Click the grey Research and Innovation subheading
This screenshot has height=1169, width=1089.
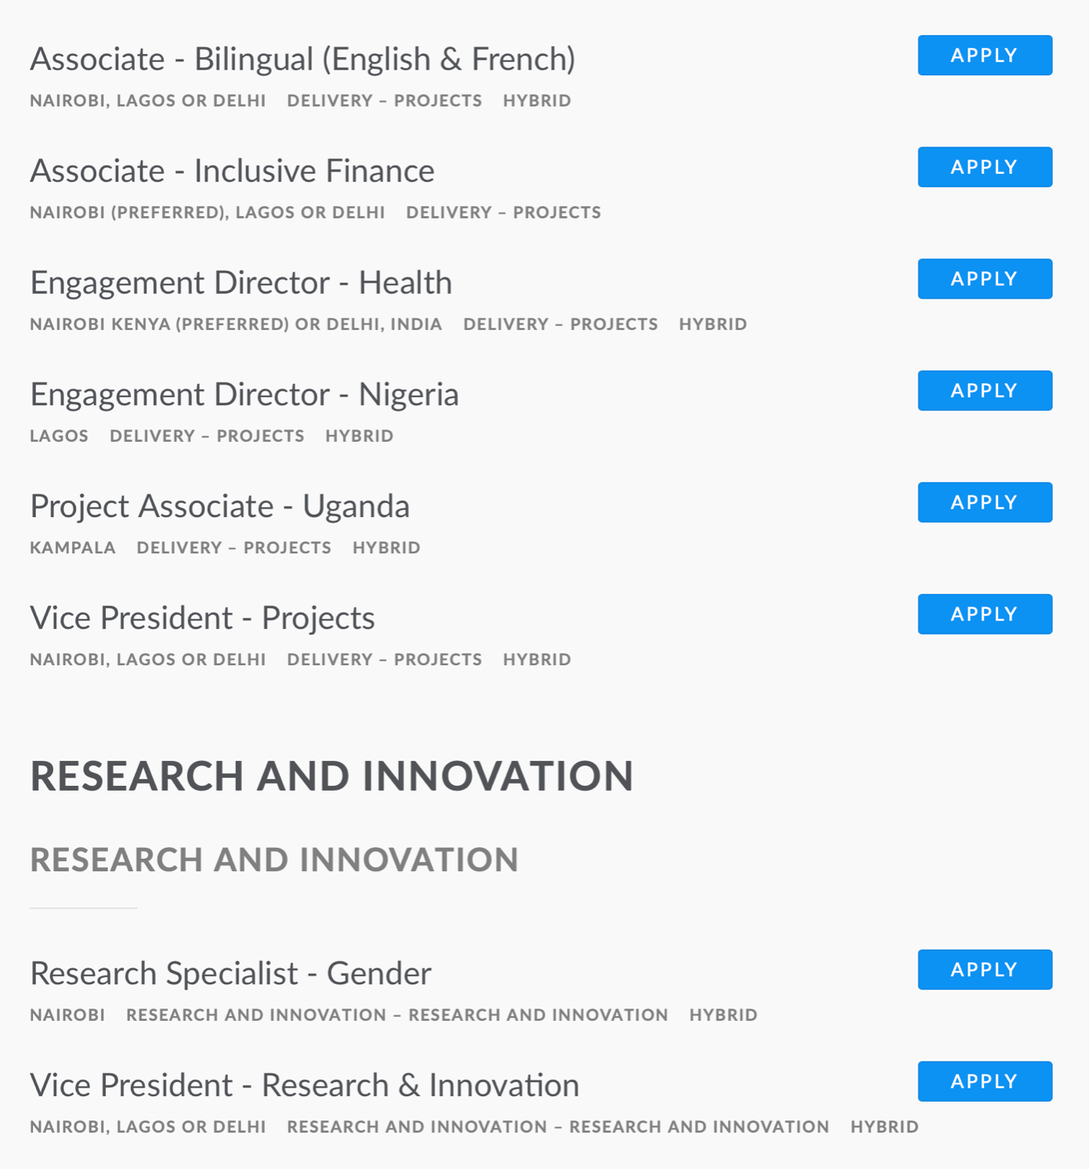pos(274,860)
